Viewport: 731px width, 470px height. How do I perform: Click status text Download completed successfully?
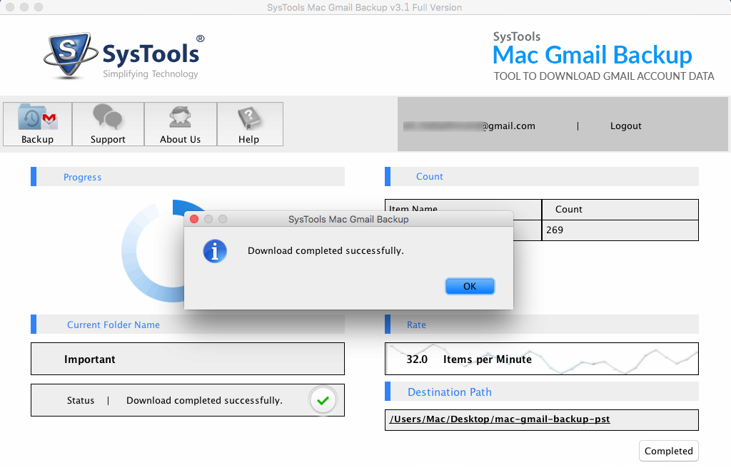(x=204, y=400)
